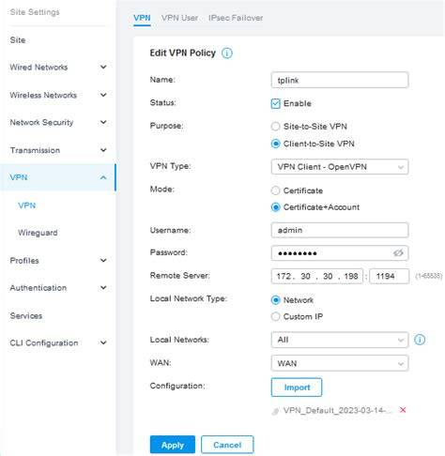This screenshot has width=445, height=456.
Task: Select Custom IP local network type
Action: [x=275, y=316]
